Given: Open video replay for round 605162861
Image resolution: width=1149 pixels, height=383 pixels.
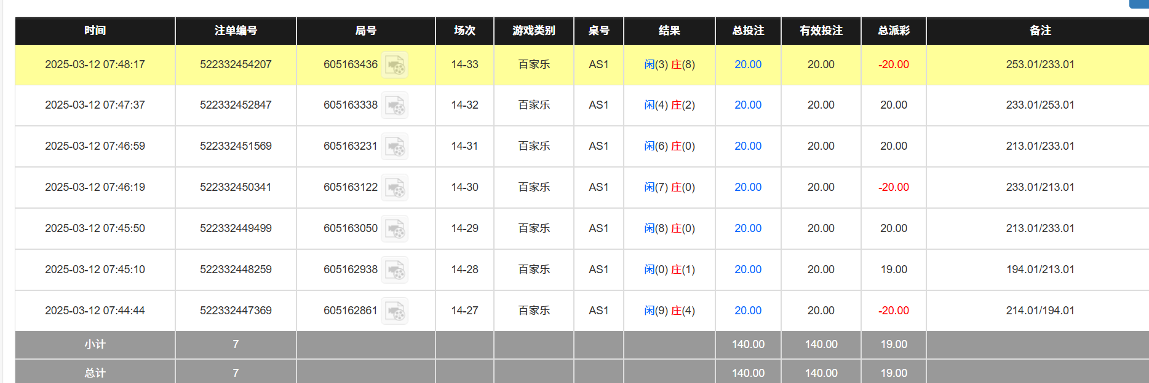Looking at the screenshot, I should 397,311.
